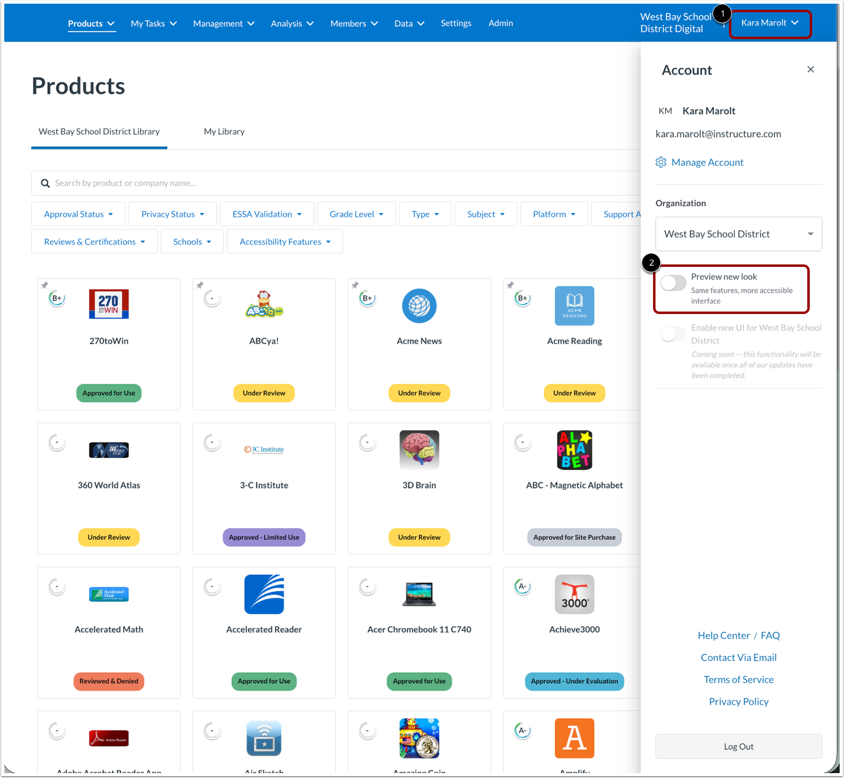This screenshot has height=778, width=844.
Task: Open the Schools filter dropdown
Action: (192, 242)
